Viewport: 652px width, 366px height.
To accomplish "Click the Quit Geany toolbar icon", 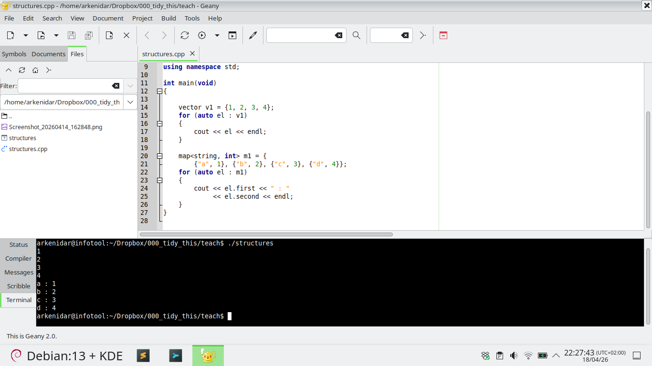I will tap(443, 35).
